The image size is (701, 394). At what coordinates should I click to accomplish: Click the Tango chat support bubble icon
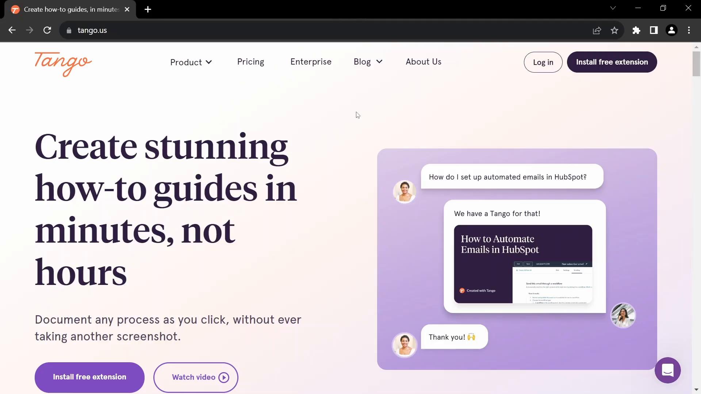click(669, 370)
